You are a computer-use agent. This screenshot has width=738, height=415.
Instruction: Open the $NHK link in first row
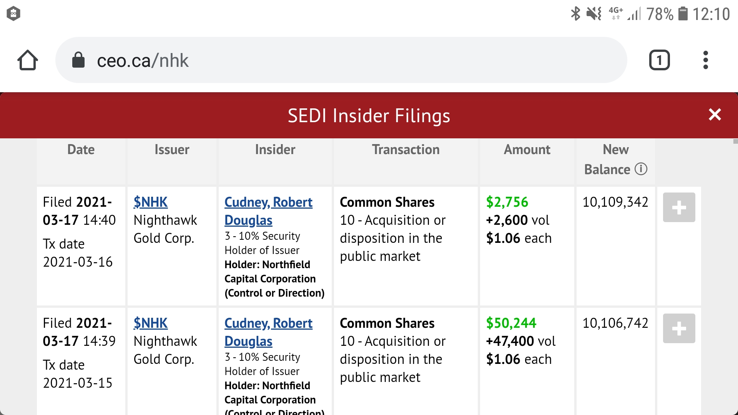pos(150,202)
